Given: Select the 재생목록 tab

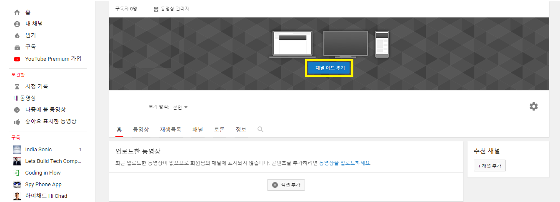Looking at the screenshot, I should pyautogui.click(x=170, y=130).
